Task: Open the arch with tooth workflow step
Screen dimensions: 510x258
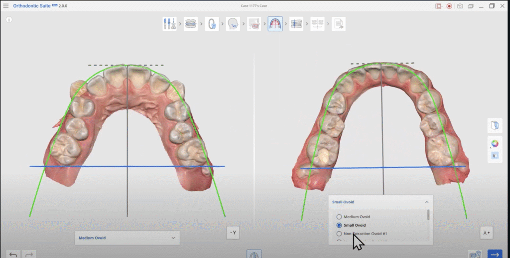Action: (212, 24)
